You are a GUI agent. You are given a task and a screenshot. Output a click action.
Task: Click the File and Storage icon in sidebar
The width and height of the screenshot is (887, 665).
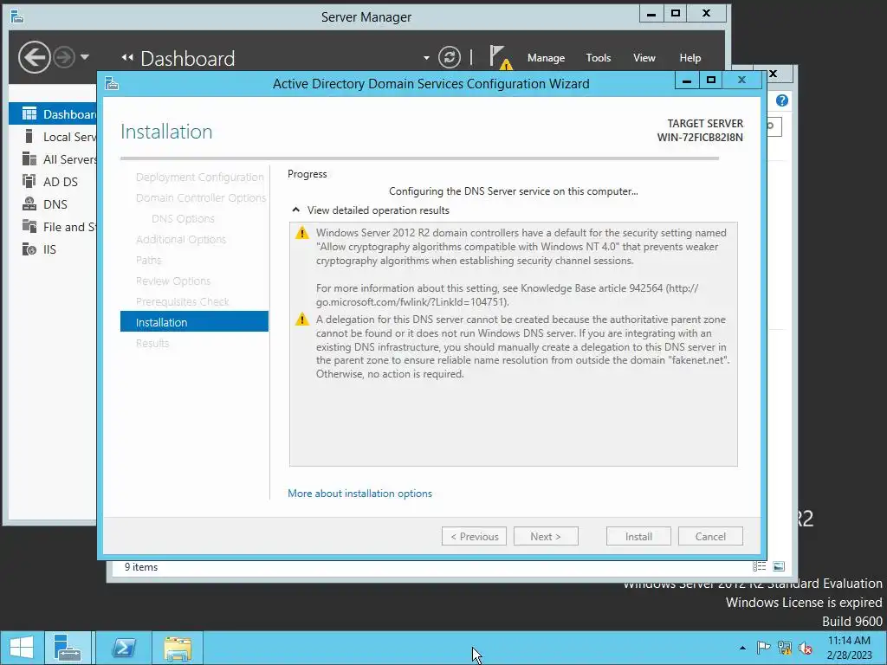(x=29, y=226)
